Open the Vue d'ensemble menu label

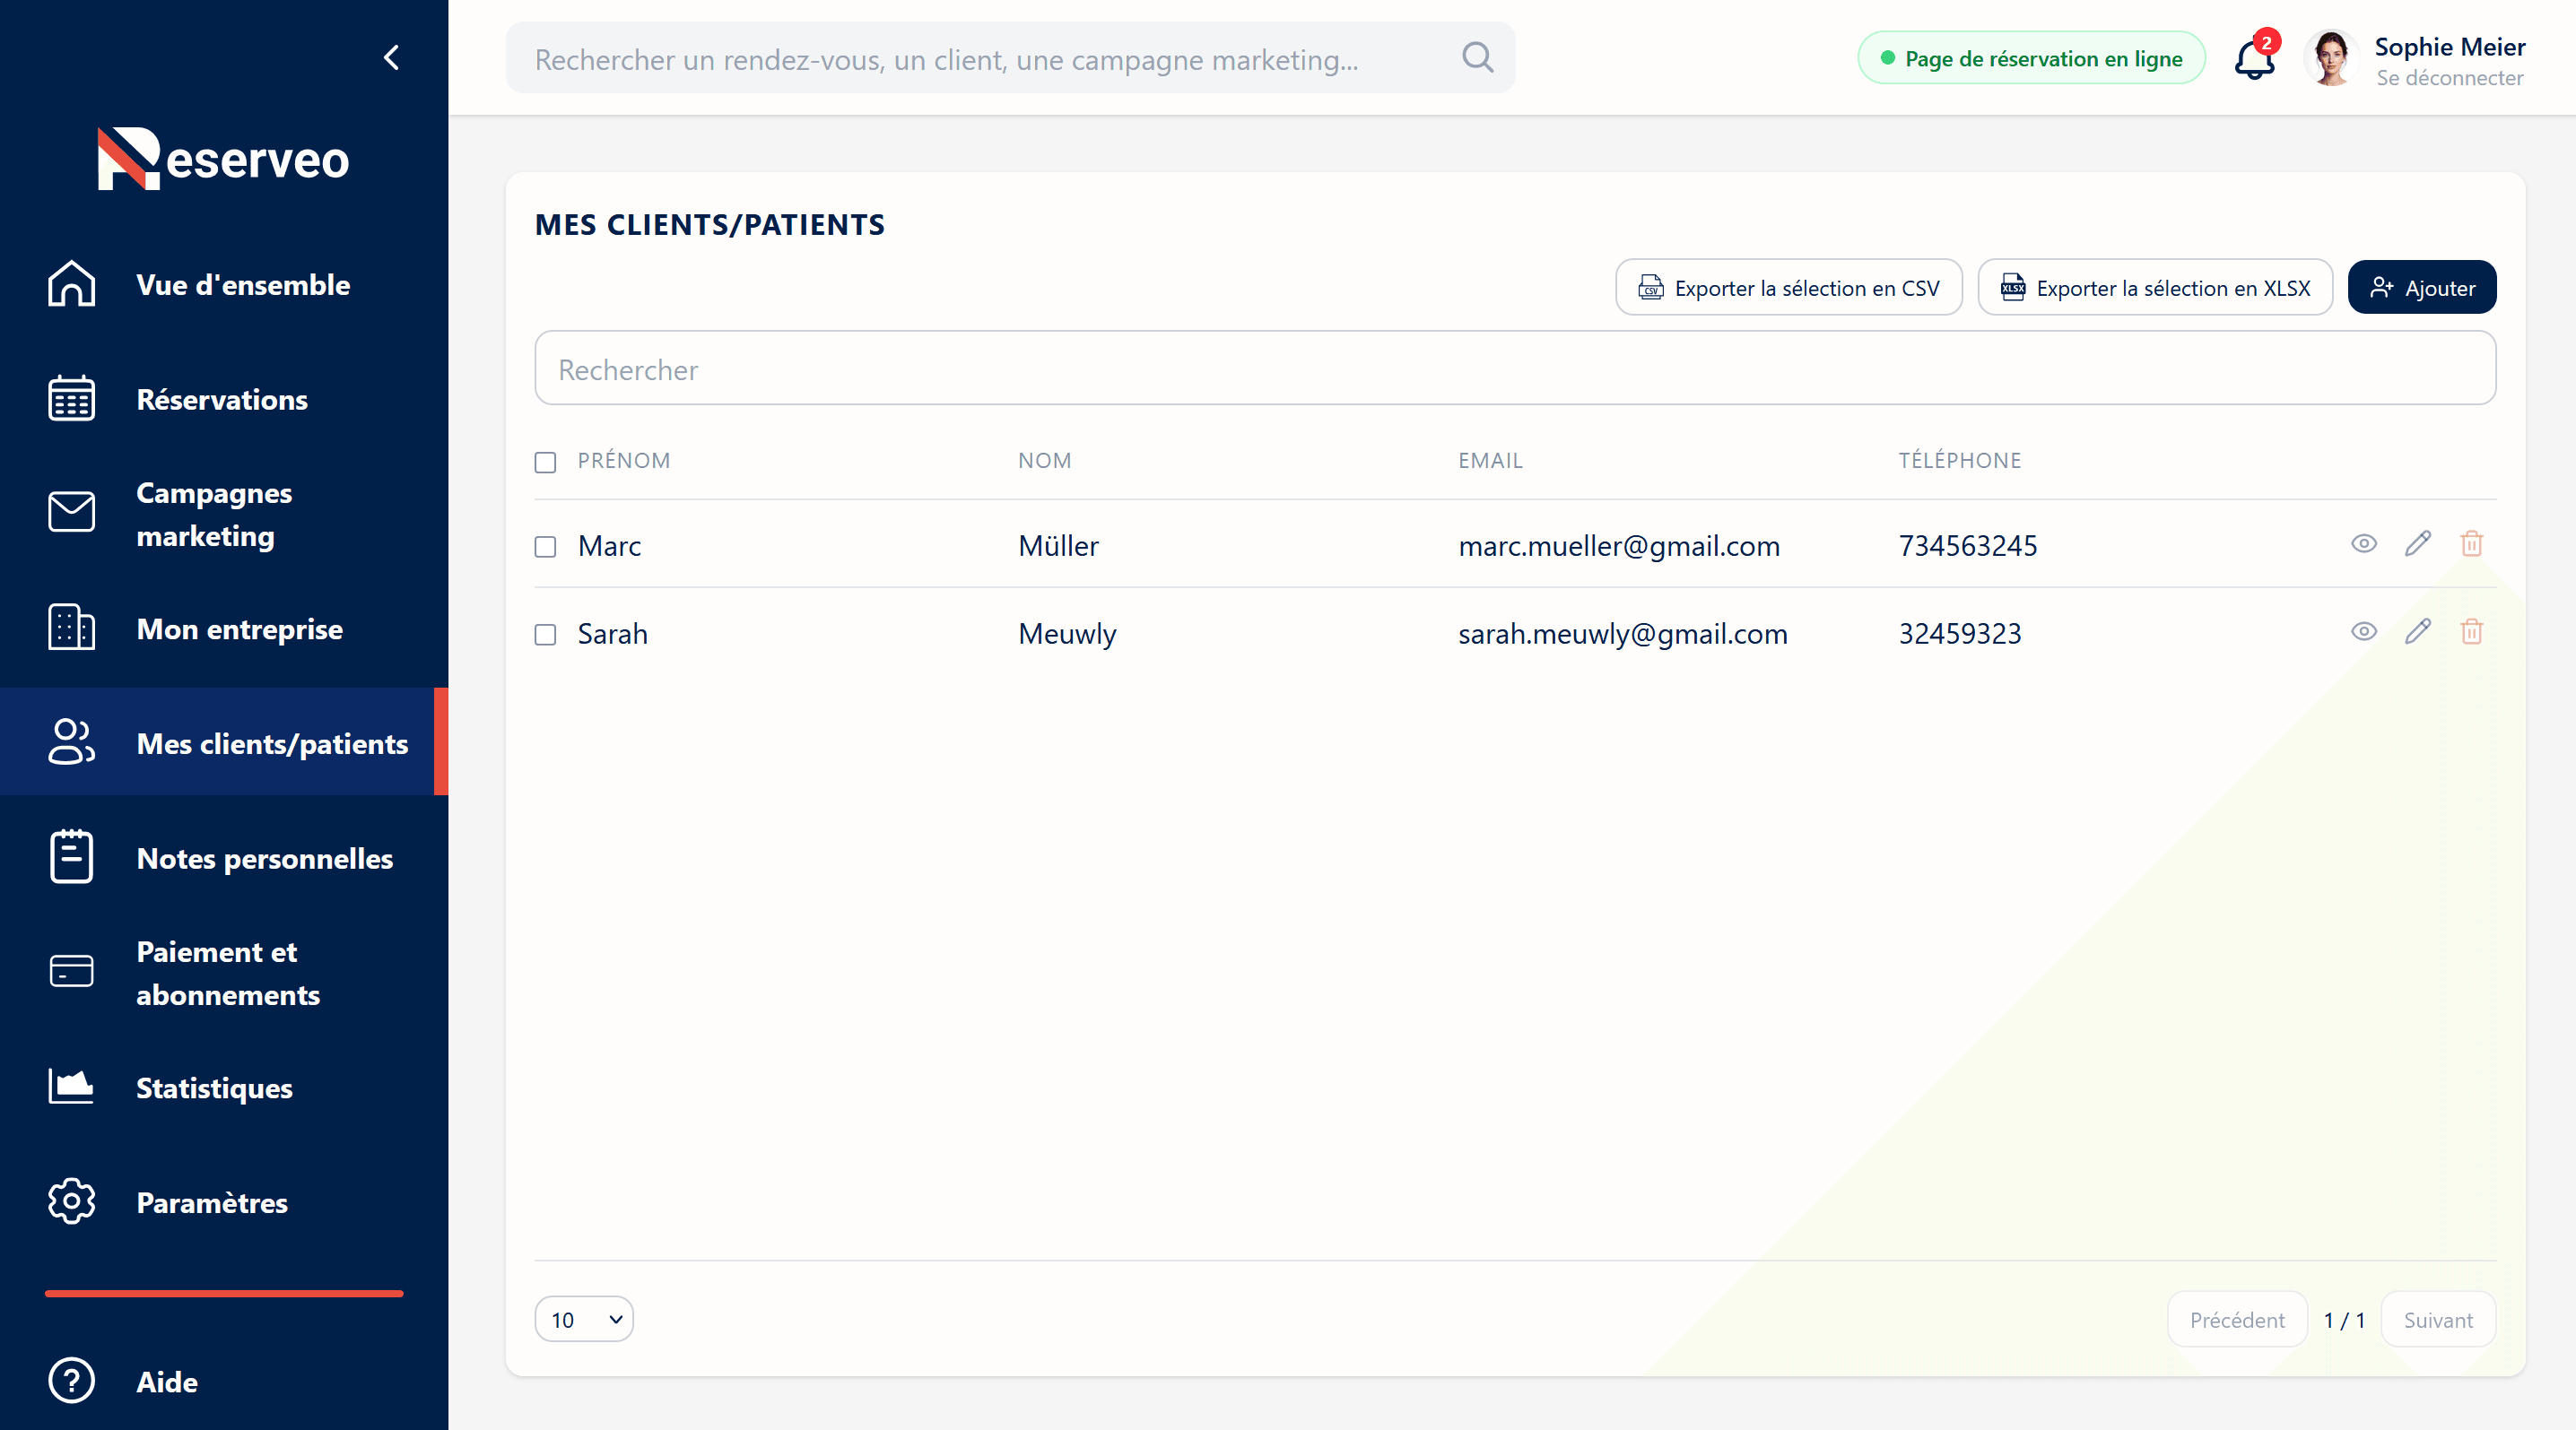(x=243, y=285)
